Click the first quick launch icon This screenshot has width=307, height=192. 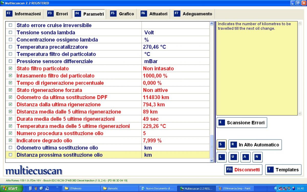(x=30, y=188)
